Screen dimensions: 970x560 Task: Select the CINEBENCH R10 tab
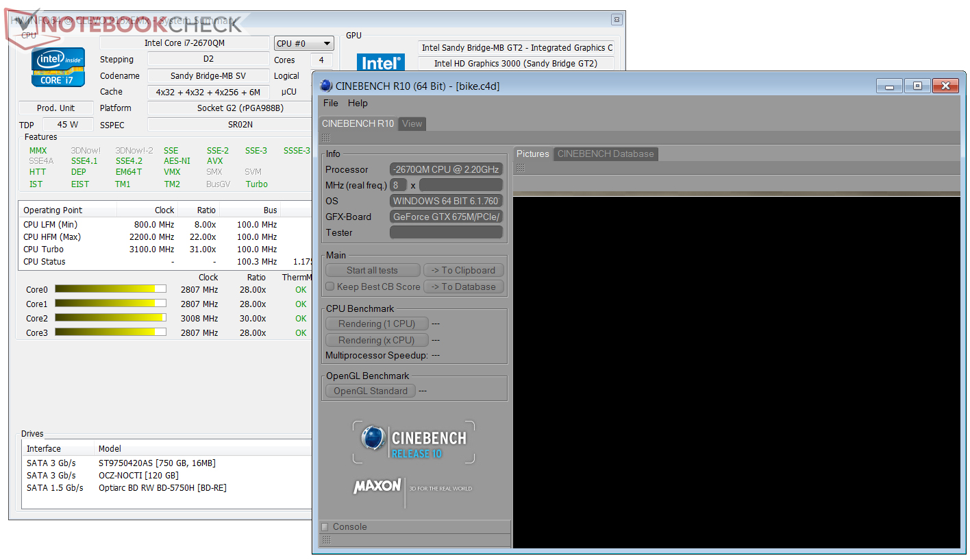358,123
